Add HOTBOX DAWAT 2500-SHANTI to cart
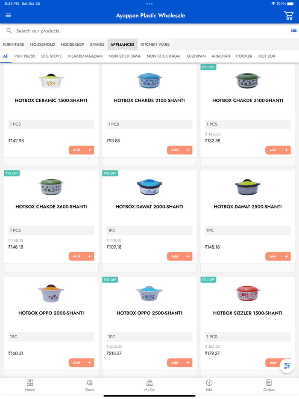The image size is (299, 399). 278,256
